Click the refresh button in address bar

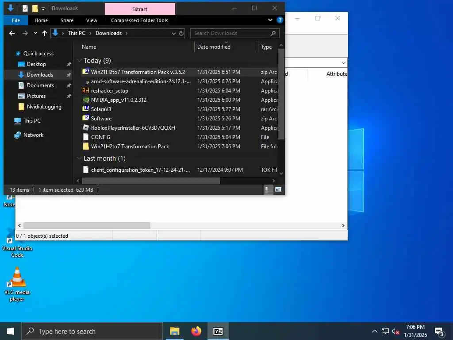coord(181,33)
